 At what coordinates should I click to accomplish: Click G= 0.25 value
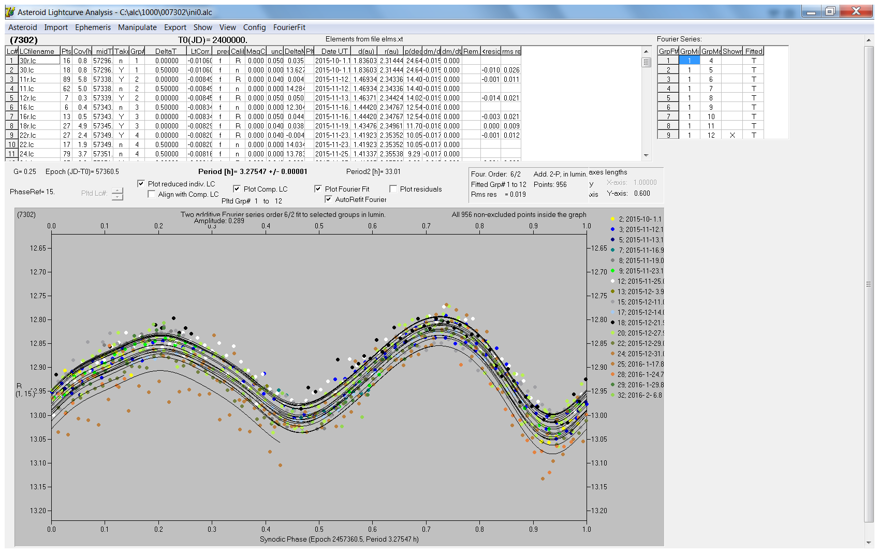(x=25, y=171)
